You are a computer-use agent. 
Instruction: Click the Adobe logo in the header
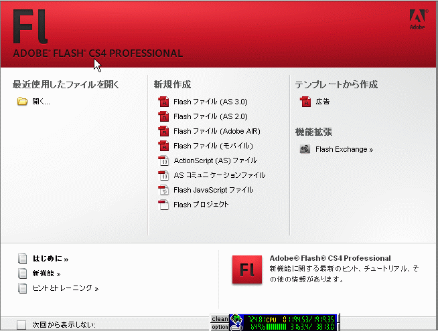(x=418, y=19)
